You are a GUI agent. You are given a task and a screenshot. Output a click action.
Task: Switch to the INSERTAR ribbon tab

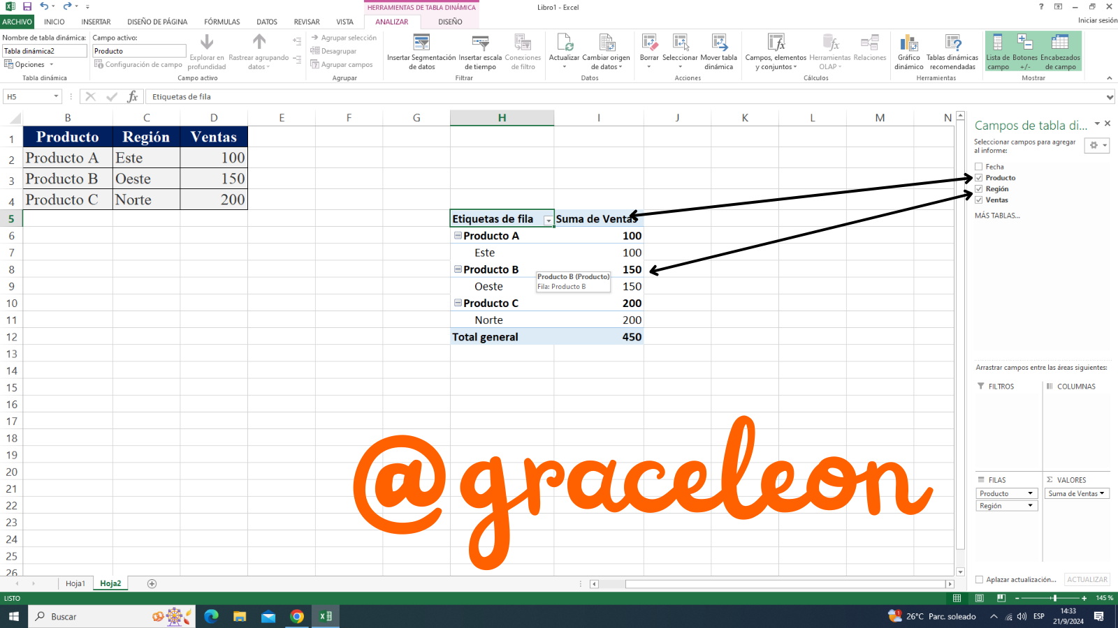(96, 22)
